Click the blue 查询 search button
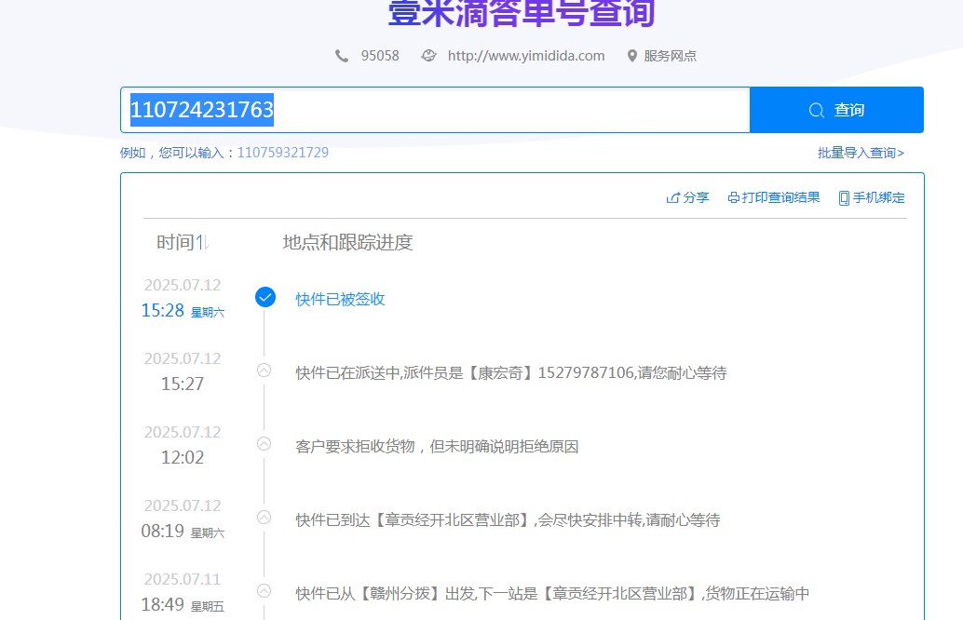963x620 pixels. [x=836, y=110]
